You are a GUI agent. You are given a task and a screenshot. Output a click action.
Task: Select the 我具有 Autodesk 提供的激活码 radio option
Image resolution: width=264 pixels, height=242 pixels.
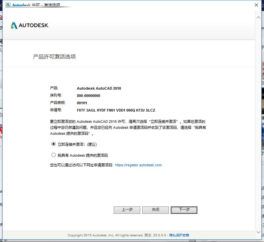[53, 155]
